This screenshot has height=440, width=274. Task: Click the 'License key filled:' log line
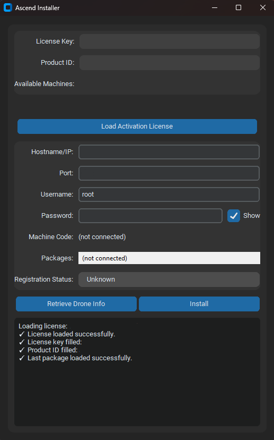(50, 342)
